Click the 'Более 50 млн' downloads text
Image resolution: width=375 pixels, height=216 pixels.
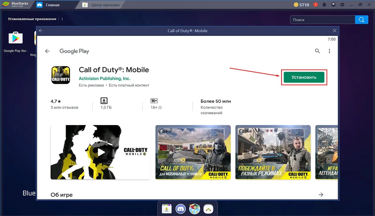[216, 101]
